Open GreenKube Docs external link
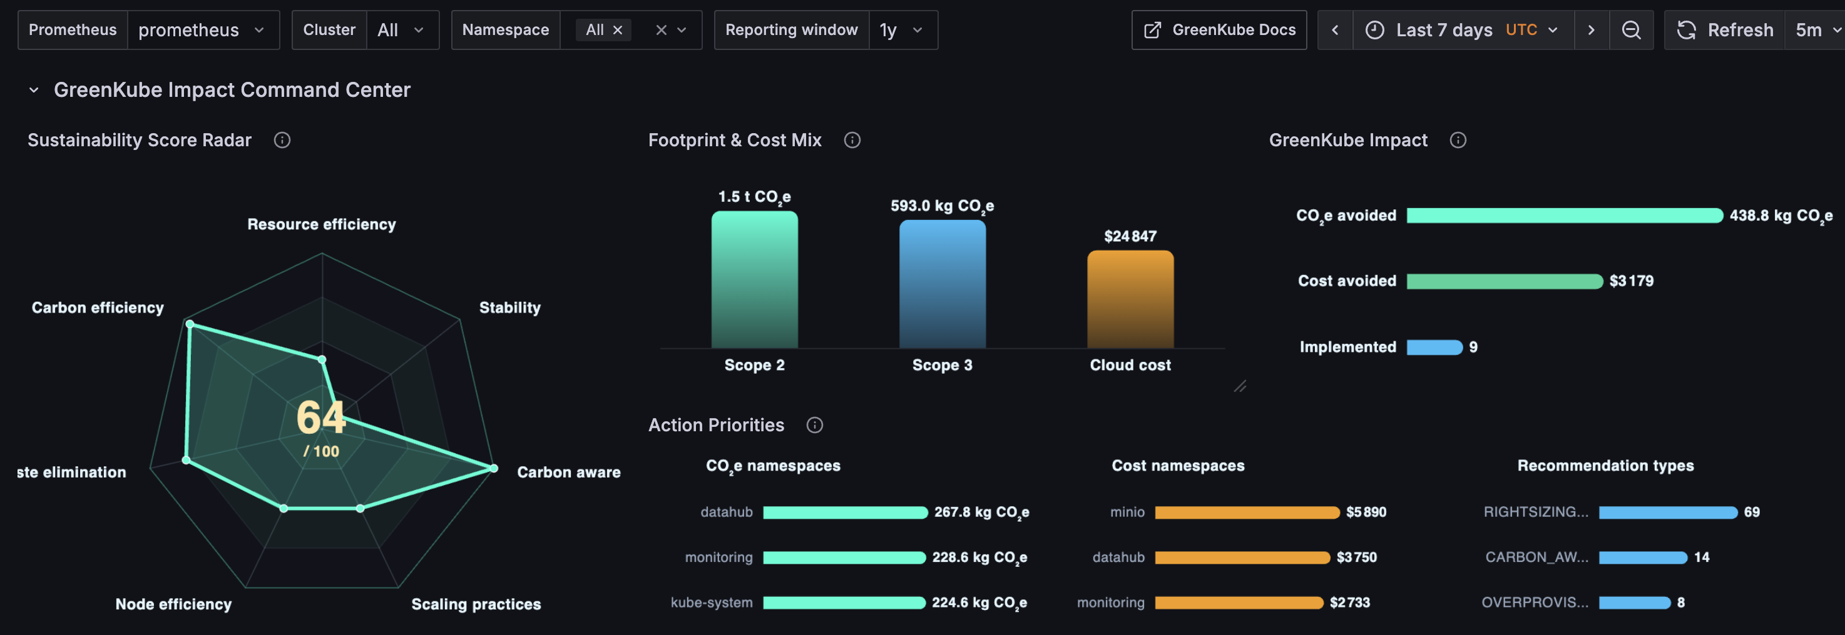 point(1219,30)
